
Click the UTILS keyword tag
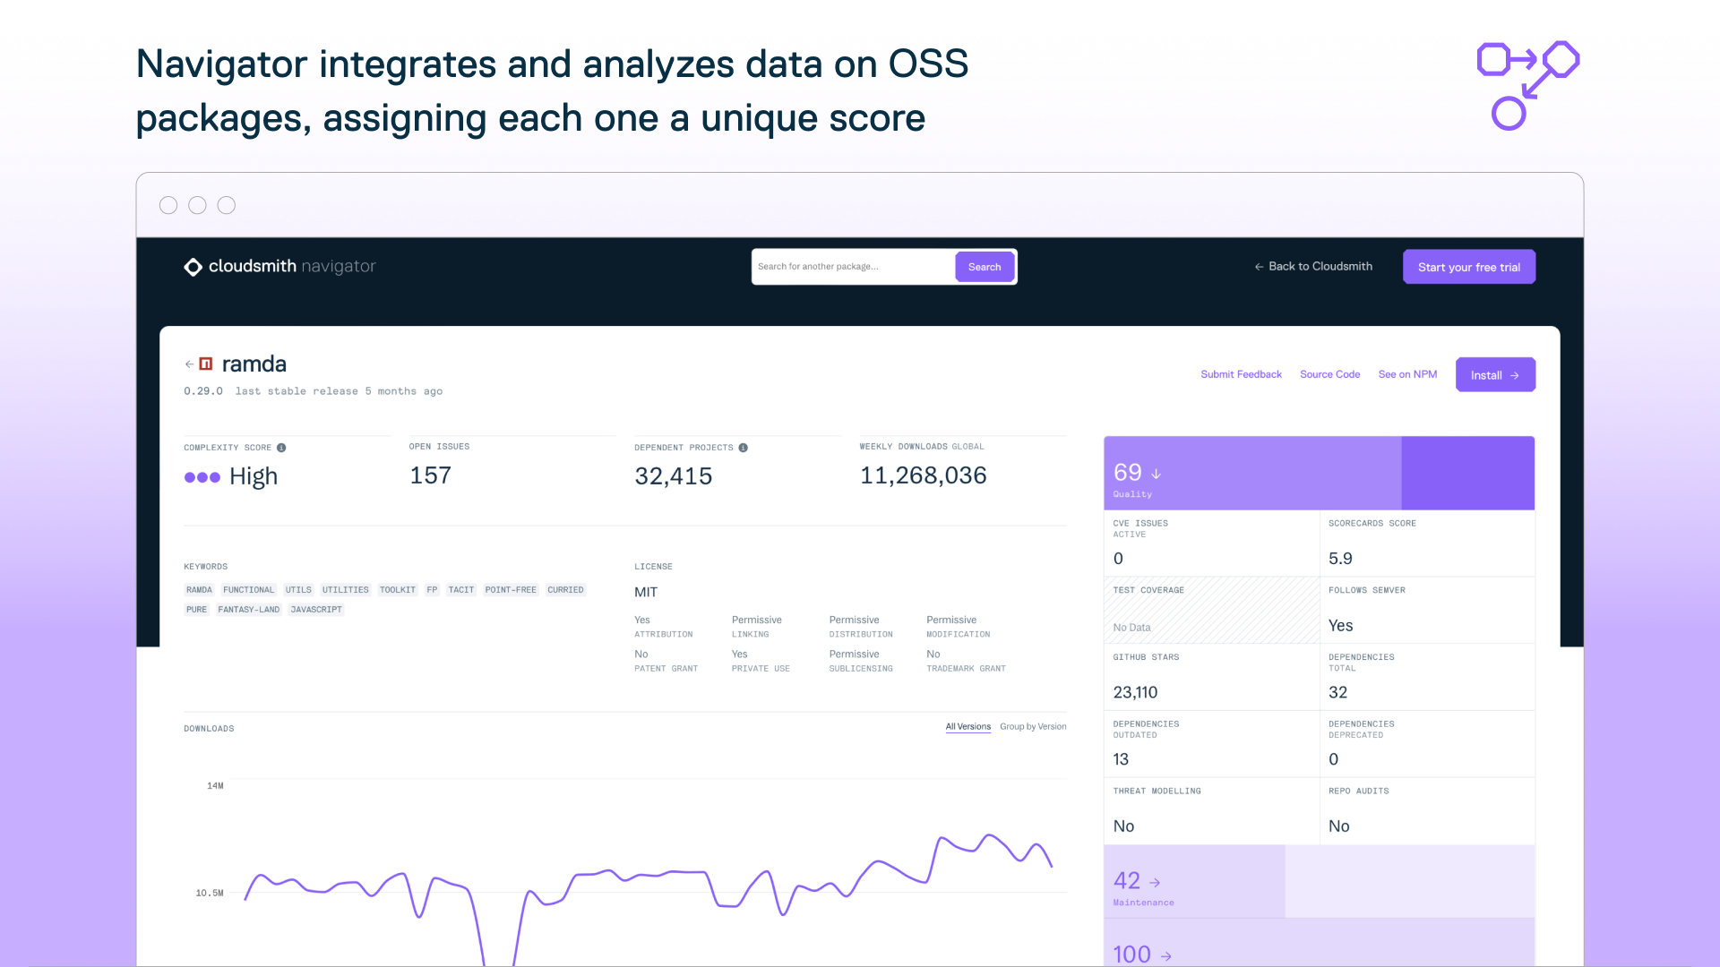click(298, 590)
